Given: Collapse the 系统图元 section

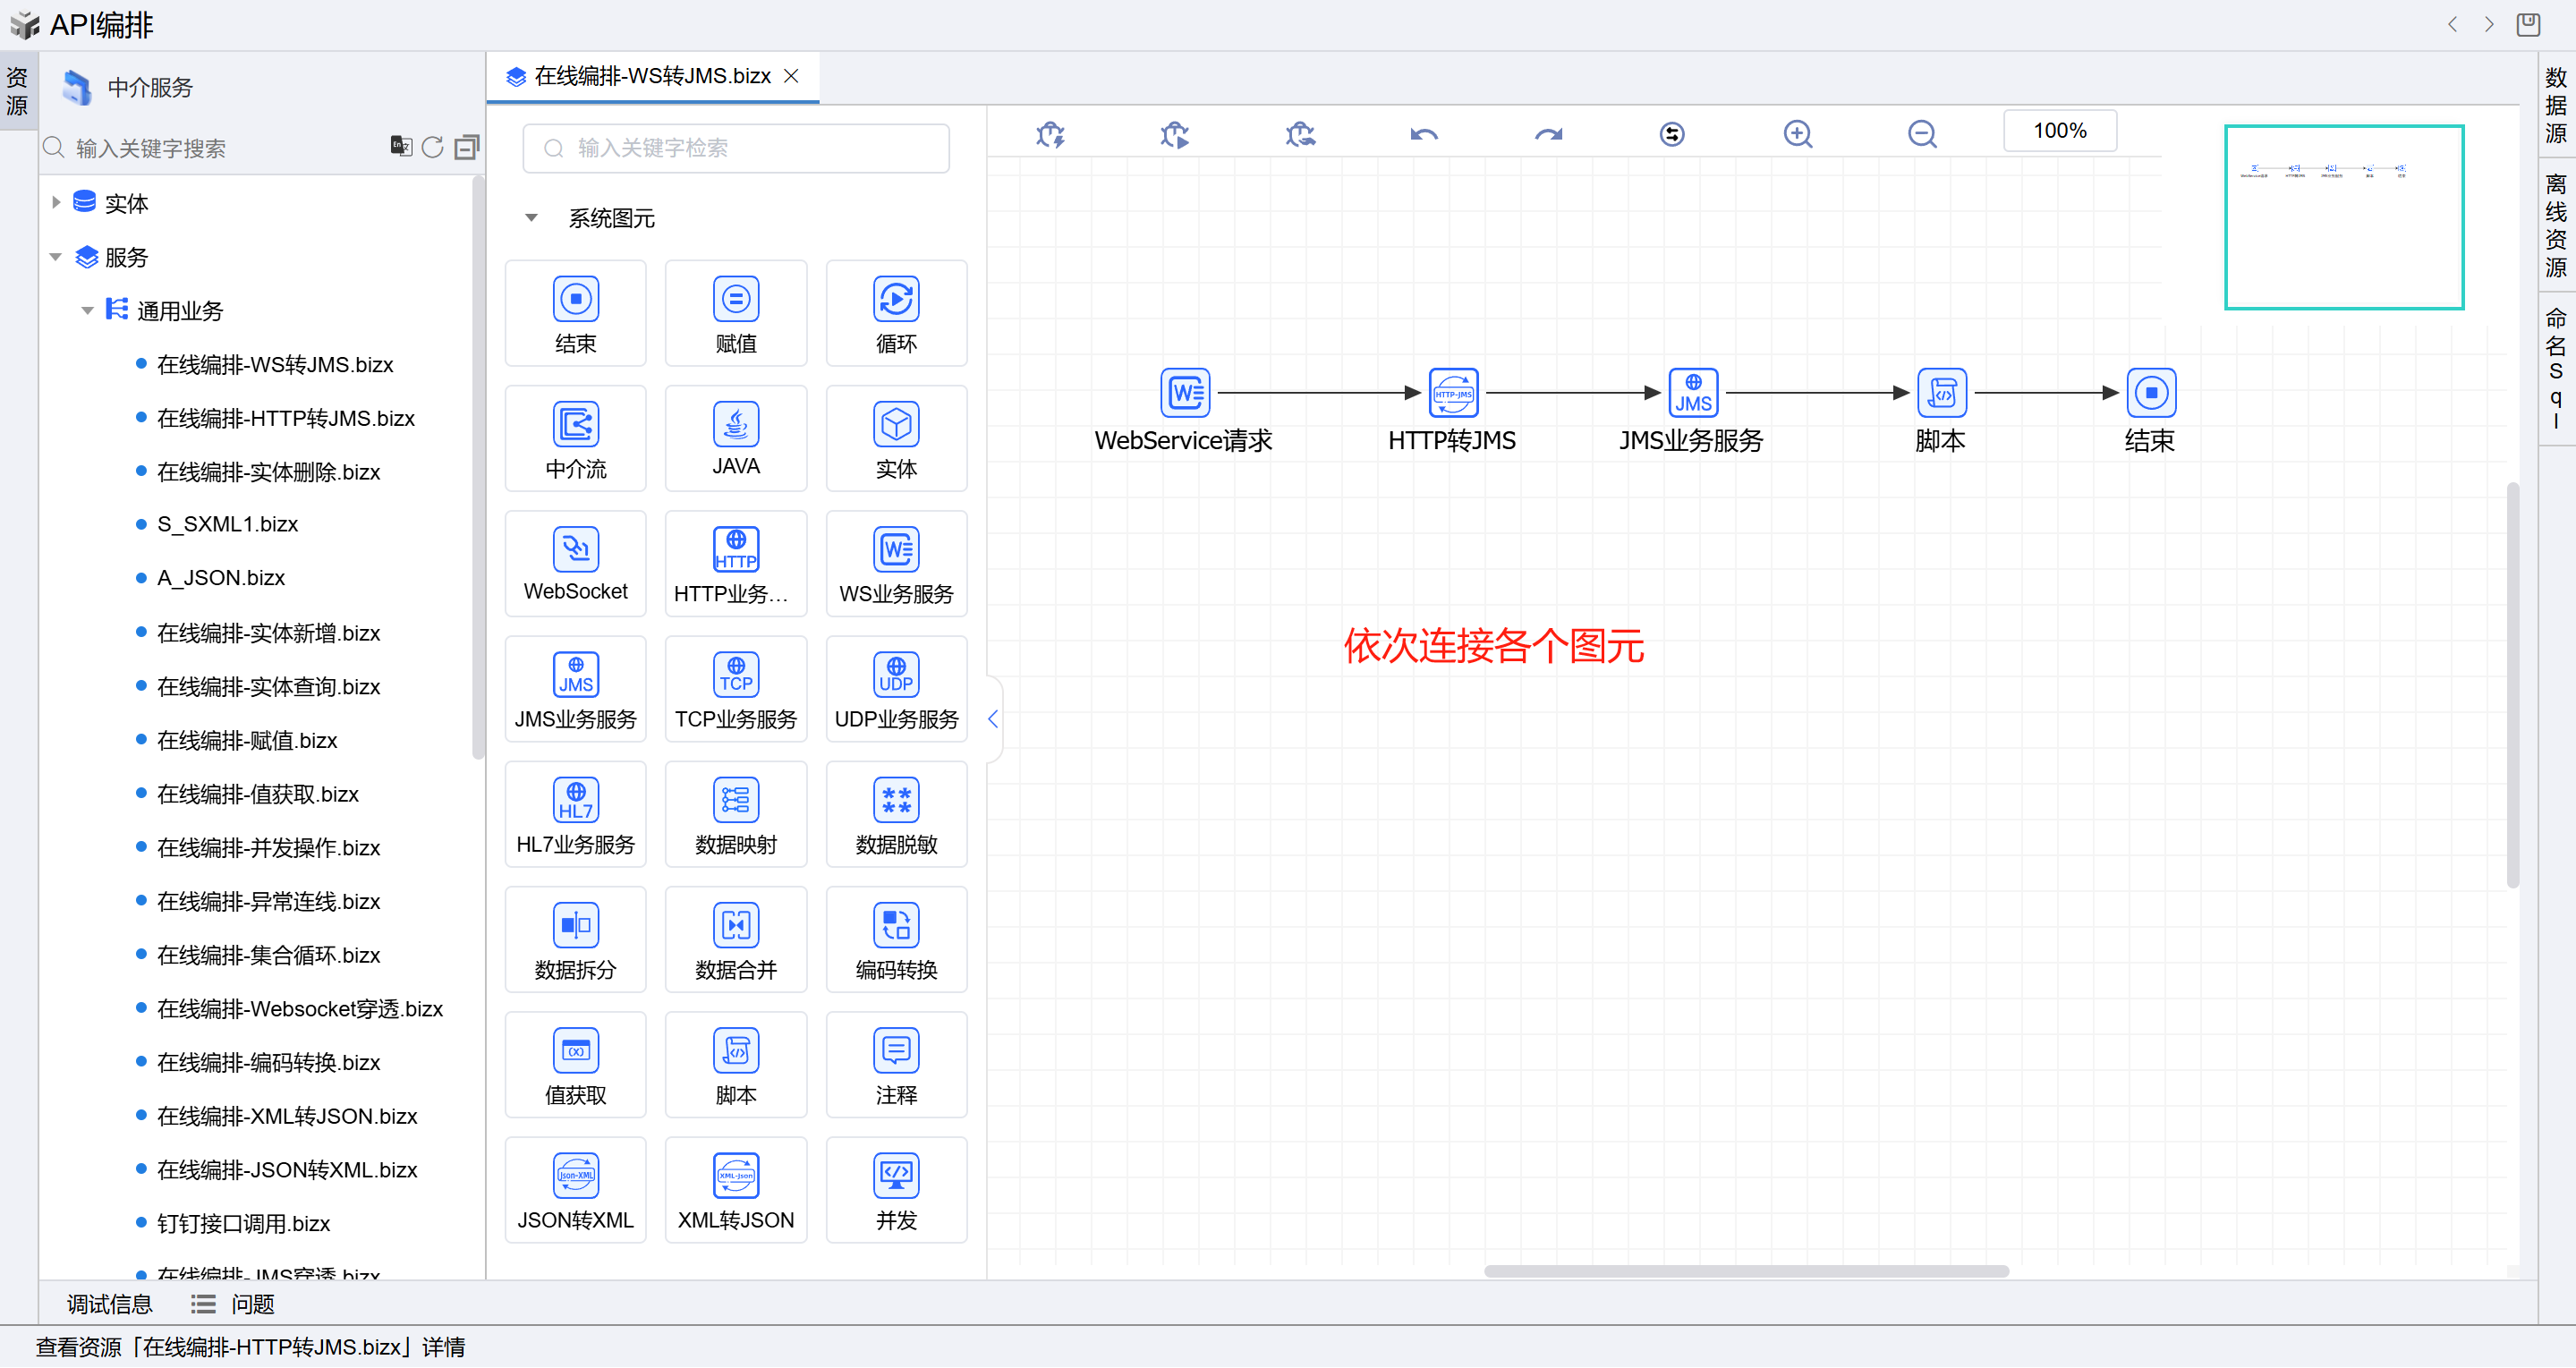Looking at the screenshot, I should pyautogui.click(x=531, y=218).
